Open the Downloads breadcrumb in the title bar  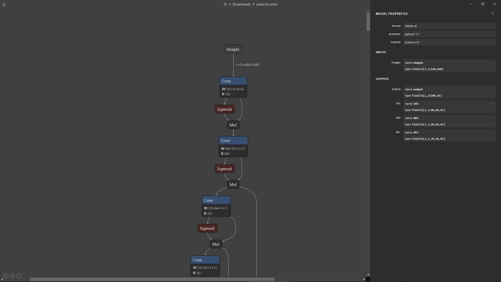pos(241,4)
